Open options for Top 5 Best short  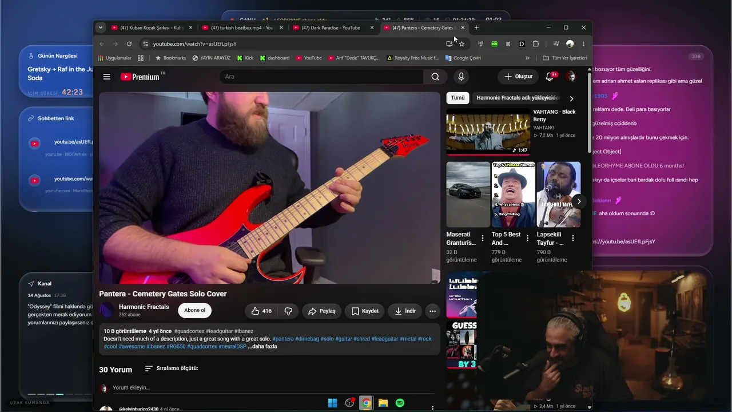(x=527, y=238)
